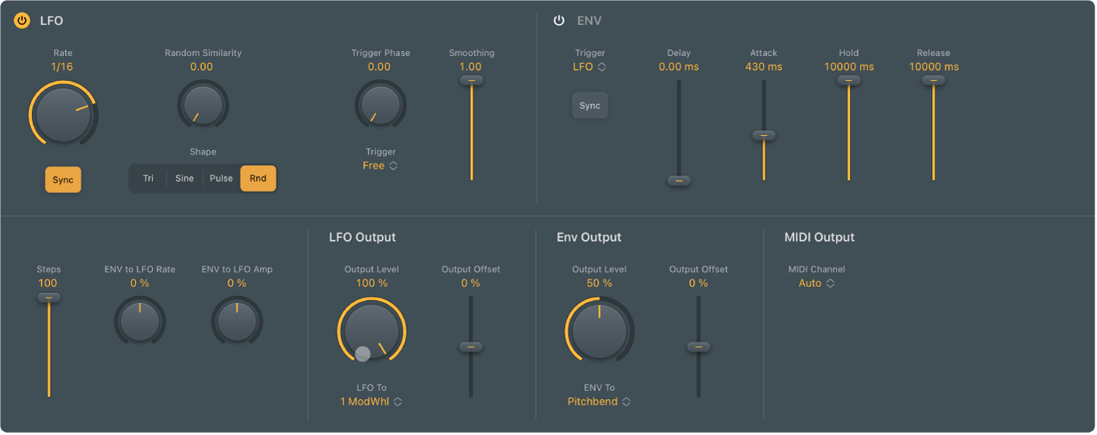Viewport: 1097px width, 435px height.
Task: Click the Attack slider handle
Action: pyautogui.click(x=764, y=135)
